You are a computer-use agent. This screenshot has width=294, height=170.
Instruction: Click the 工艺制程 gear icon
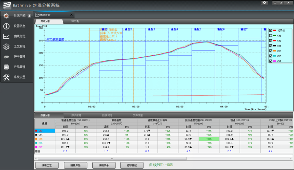coord(6,46)
